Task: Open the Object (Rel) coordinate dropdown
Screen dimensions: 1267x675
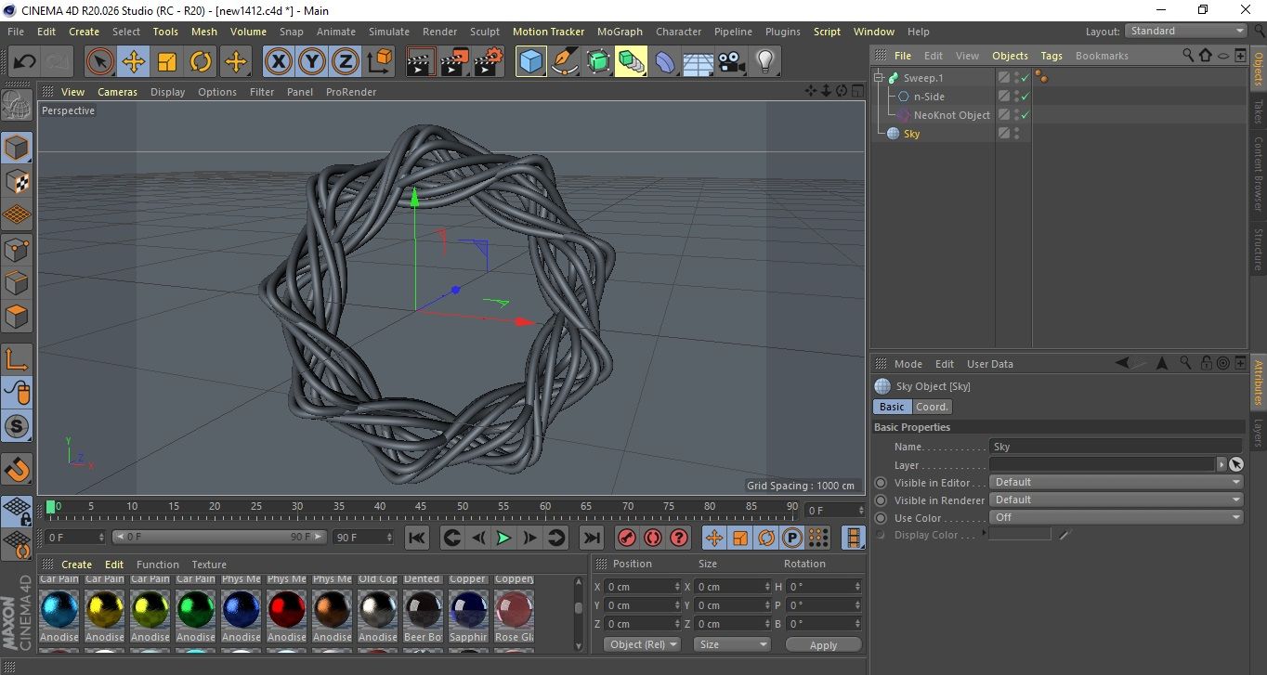Action: (643, 644)
